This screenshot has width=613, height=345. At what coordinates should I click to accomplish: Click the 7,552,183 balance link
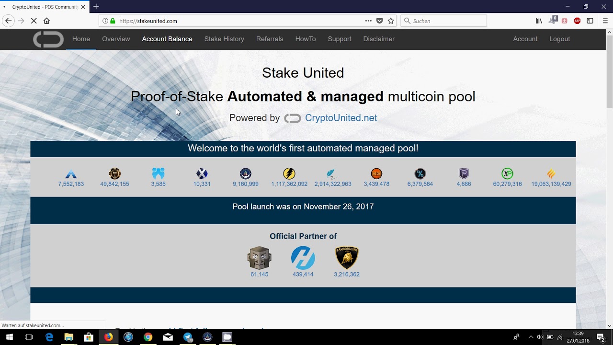[x=71, y=184]
